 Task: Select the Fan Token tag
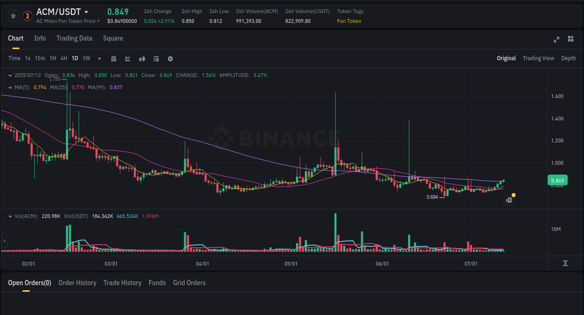[x=349, y=21]
